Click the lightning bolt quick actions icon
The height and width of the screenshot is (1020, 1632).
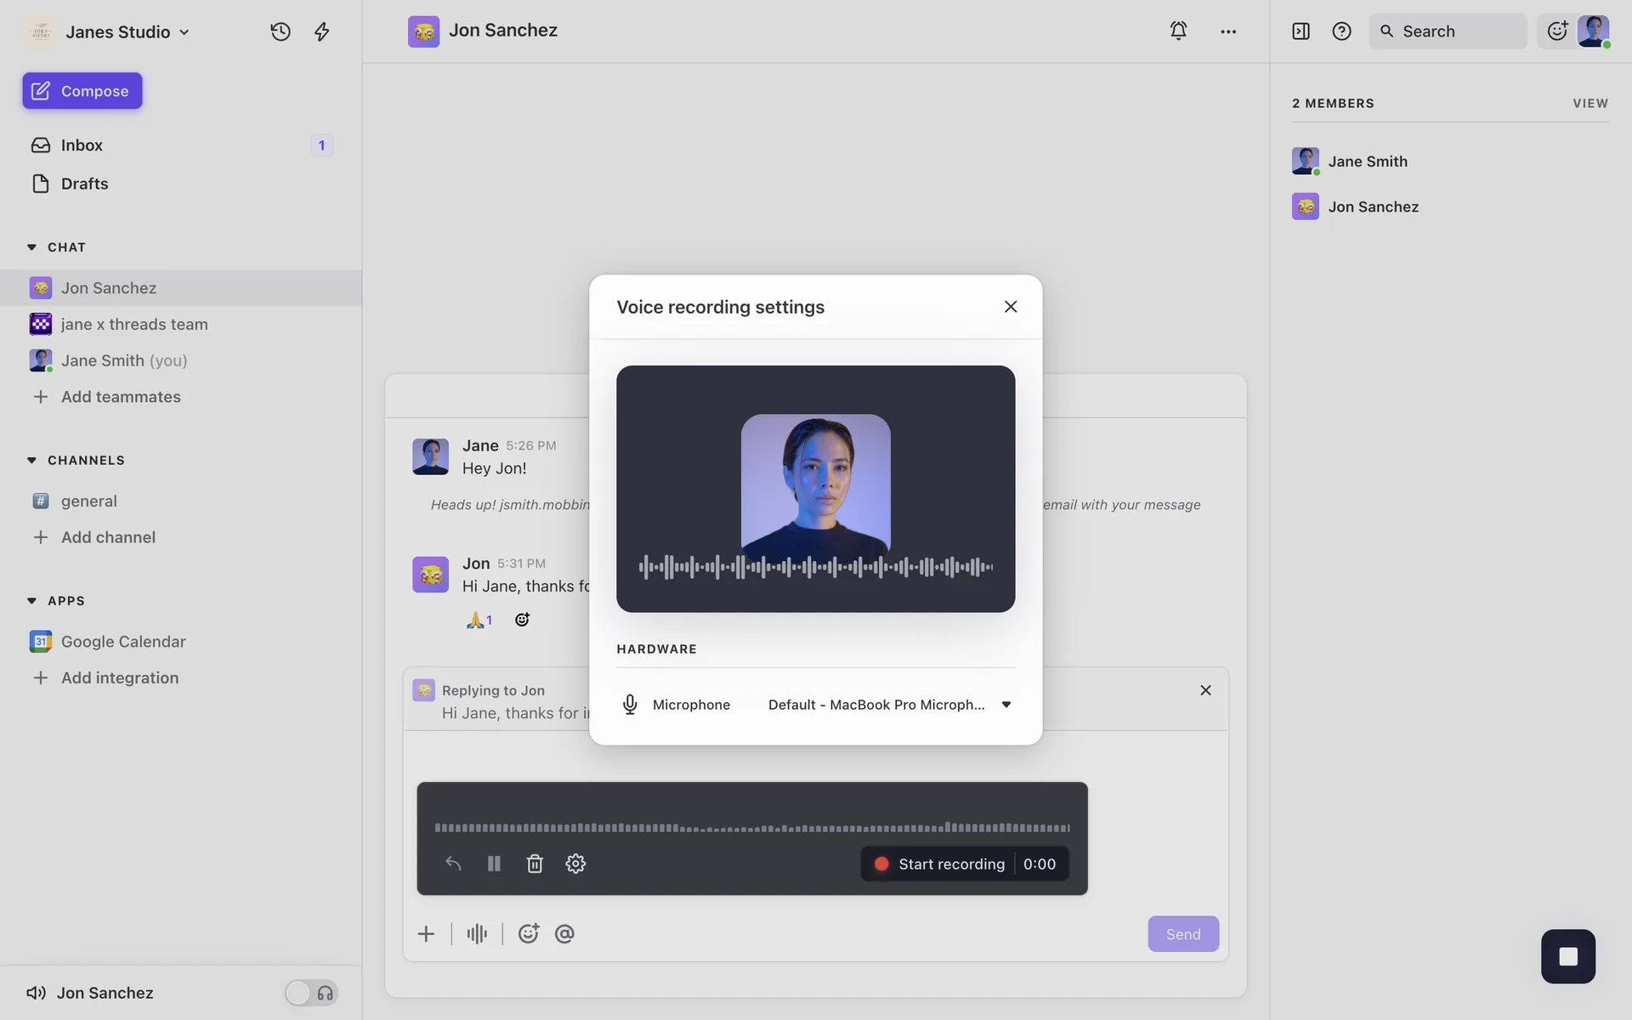322,31
